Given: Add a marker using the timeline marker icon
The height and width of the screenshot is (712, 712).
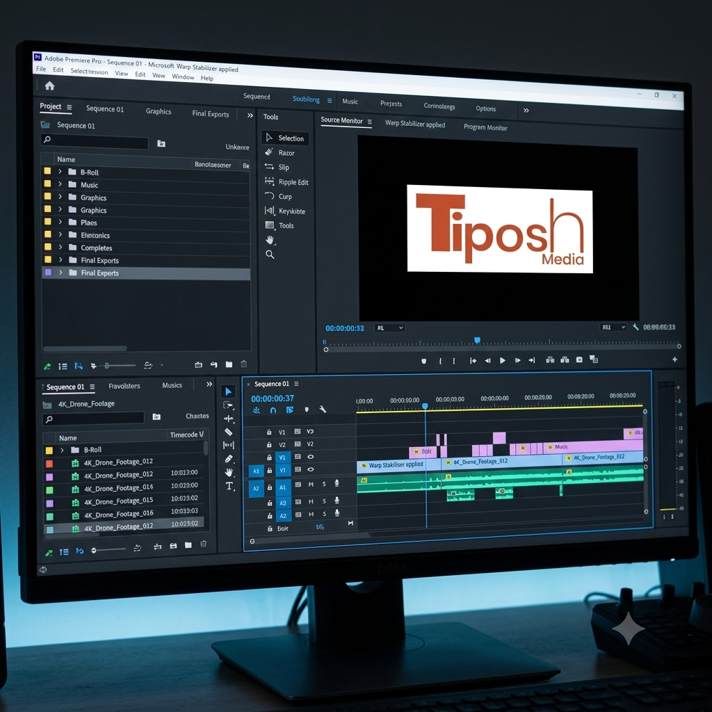Looking at the screenshot, I should (307, 410).
